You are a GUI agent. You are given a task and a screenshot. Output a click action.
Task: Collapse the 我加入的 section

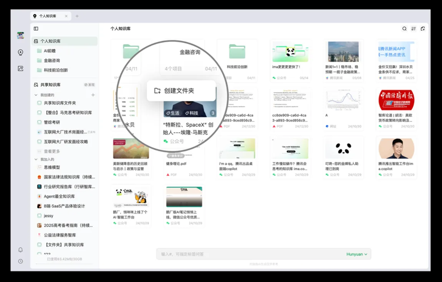36,159
